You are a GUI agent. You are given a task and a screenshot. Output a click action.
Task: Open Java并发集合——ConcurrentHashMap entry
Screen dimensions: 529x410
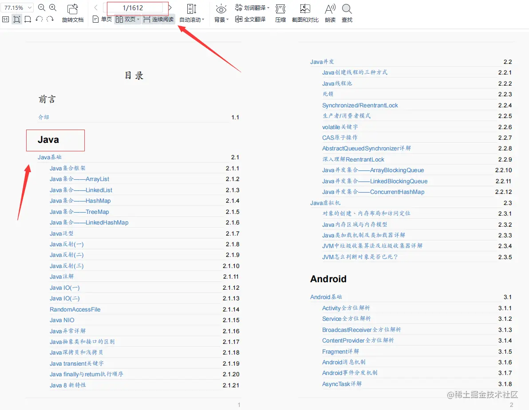tap(373, 192)
